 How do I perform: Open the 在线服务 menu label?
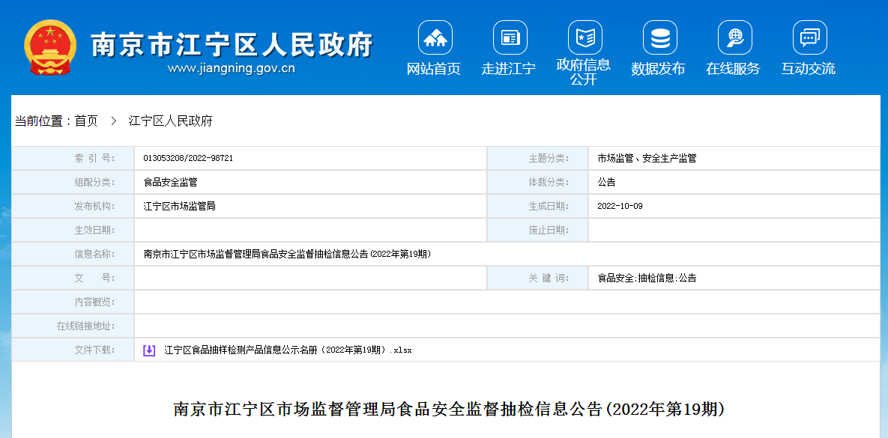(733, 69)
